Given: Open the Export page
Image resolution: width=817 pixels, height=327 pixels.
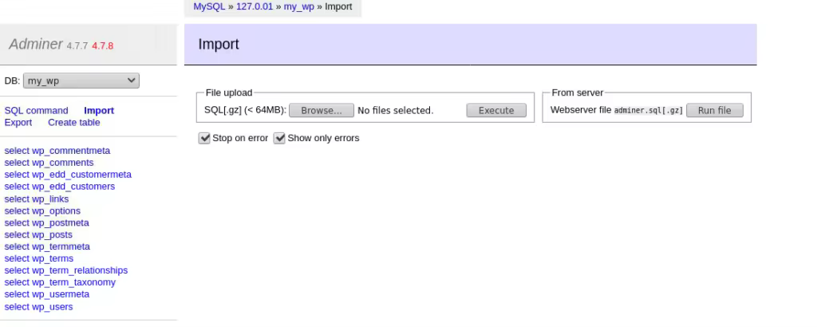Looking at the screenshot, I should click(18, 122).
